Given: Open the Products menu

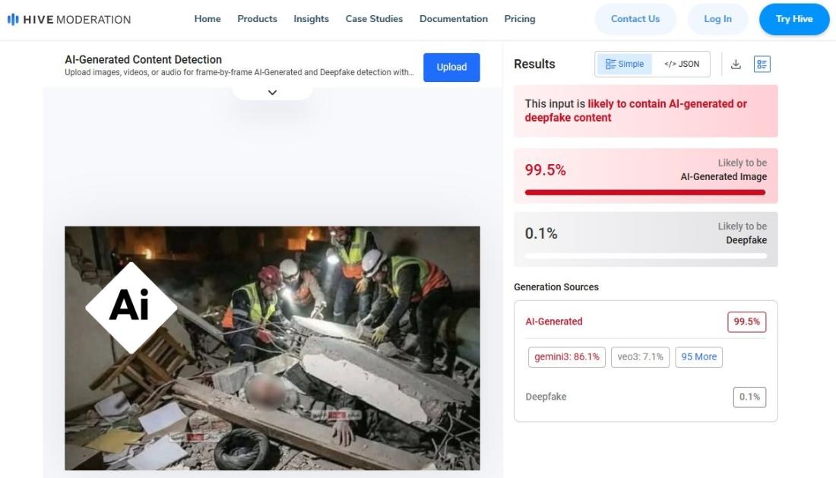Looking at the screenshot, I should (257, 19).
